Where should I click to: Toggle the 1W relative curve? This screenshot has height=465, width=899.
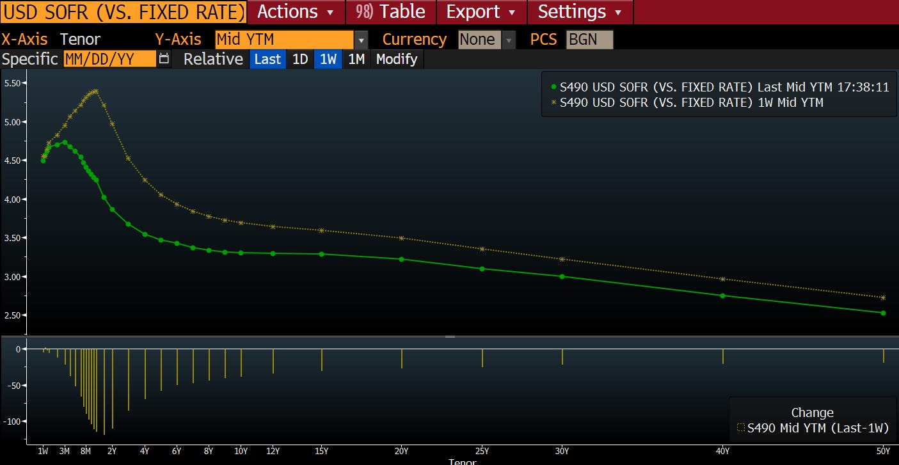328,59
